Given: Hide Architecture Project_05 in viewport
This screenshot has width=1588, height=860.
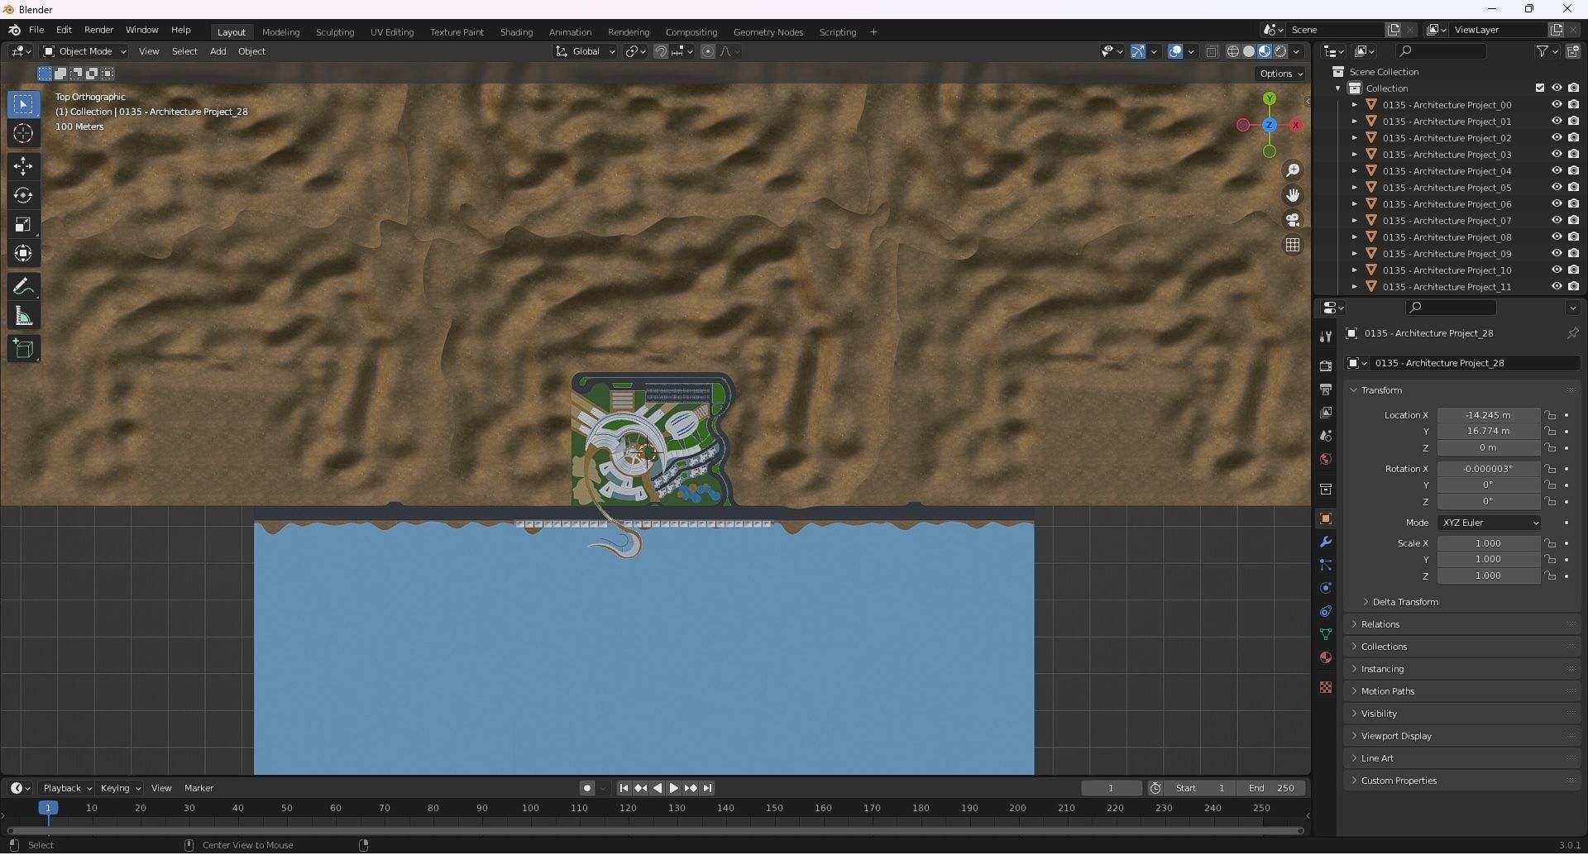Looking at the screenshot, I should [1557, 188].
